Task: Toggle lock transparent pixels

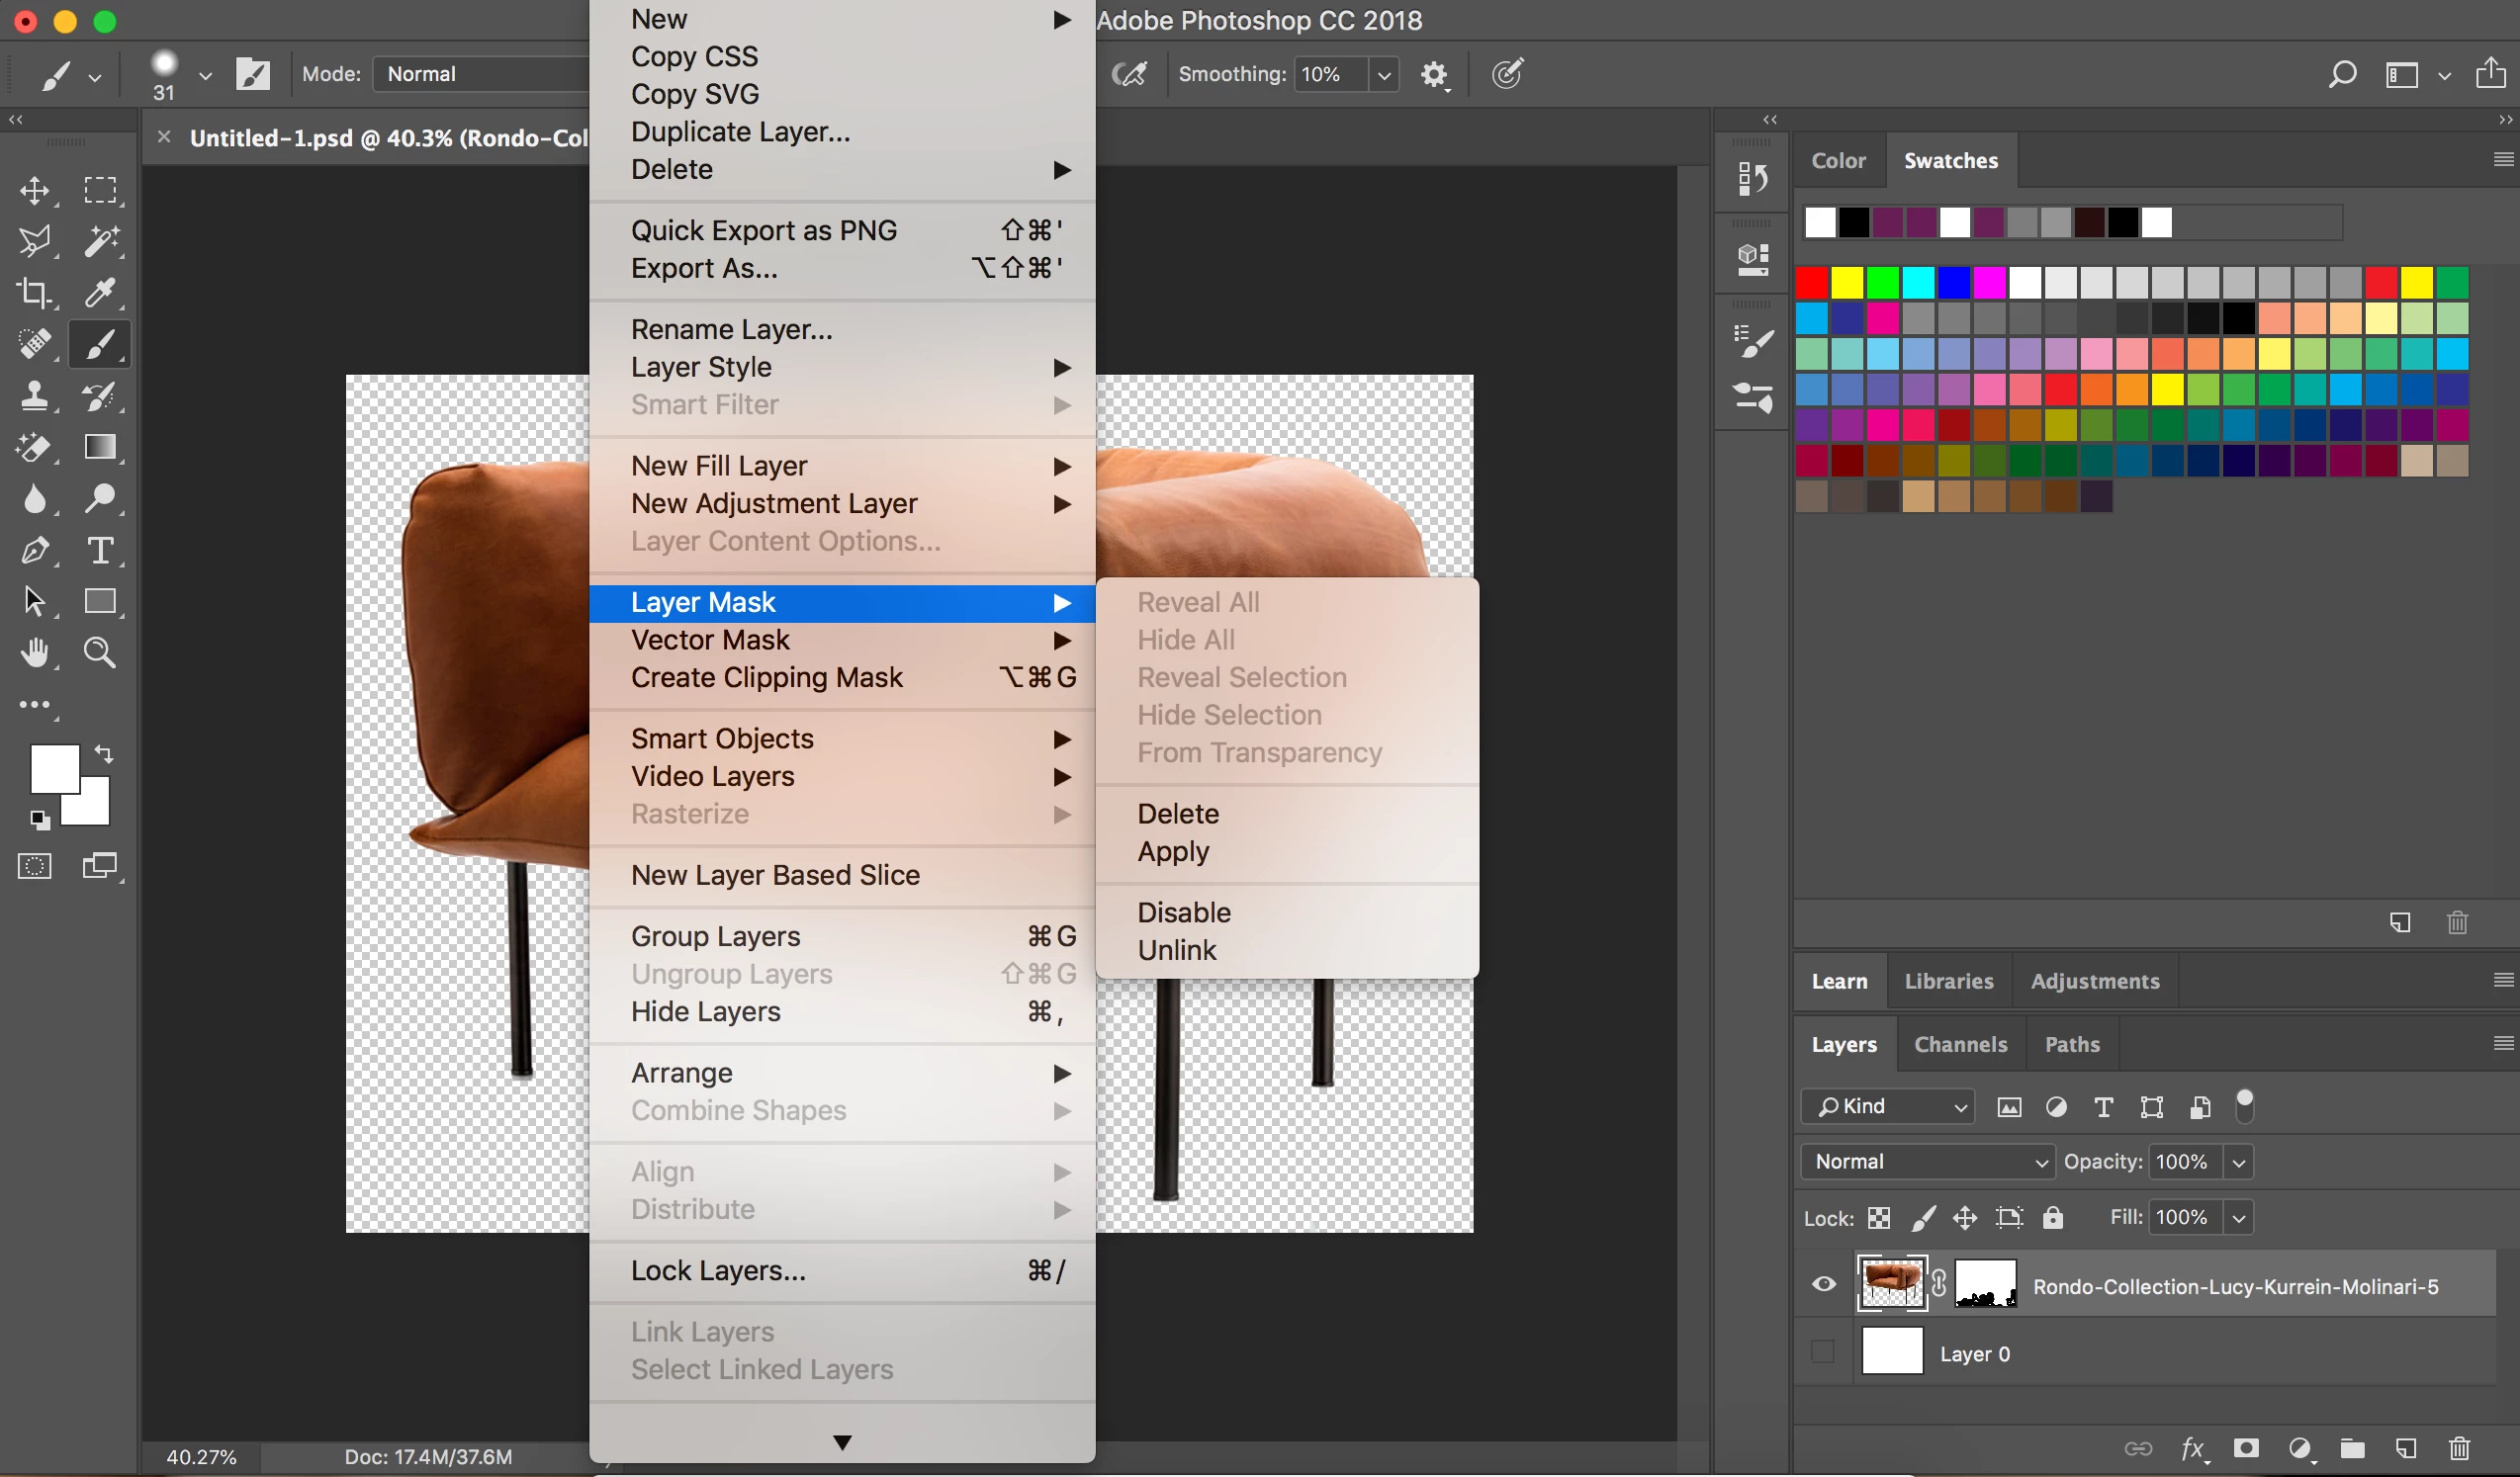Action: click(x=1879, y=1217)
